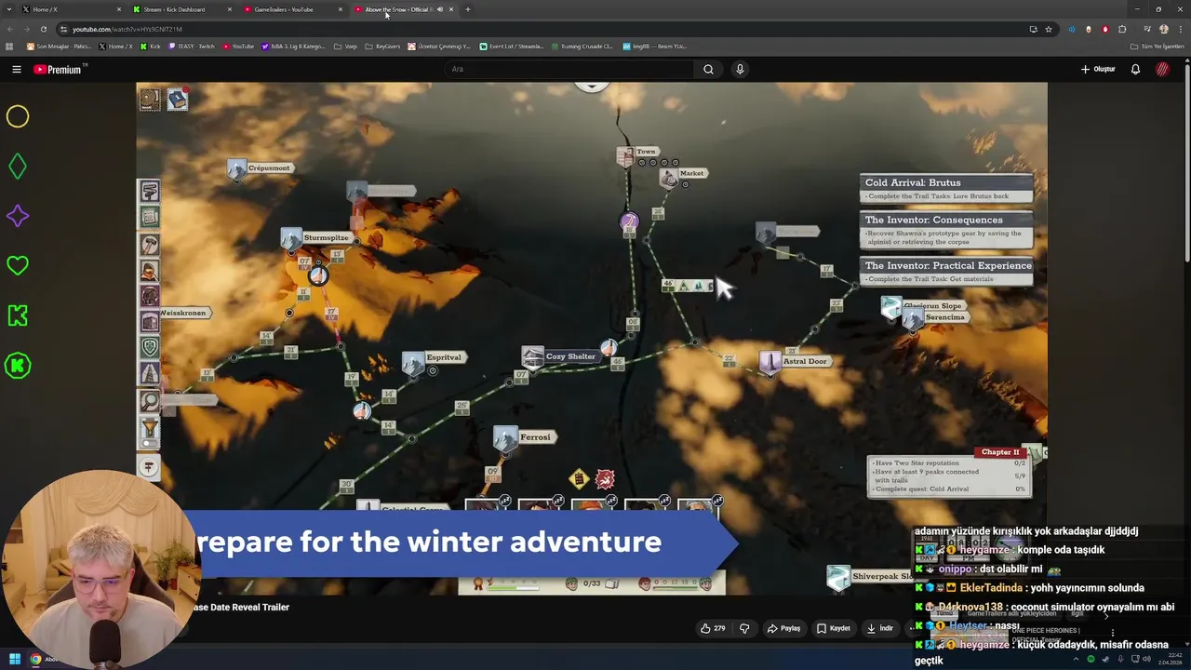This screenshot has width=1191, height=670.
Task: Open Tüm Yer İşaretleri bookmarks folder
Action: pyautogui.click(x=1157, y=46)
